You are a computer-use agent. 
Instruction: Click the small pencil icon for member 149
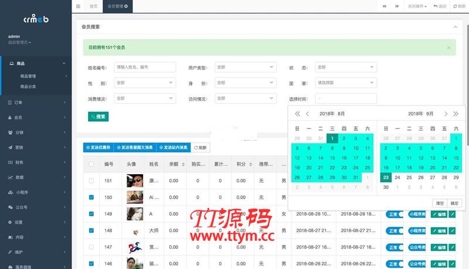pos(452,214)
